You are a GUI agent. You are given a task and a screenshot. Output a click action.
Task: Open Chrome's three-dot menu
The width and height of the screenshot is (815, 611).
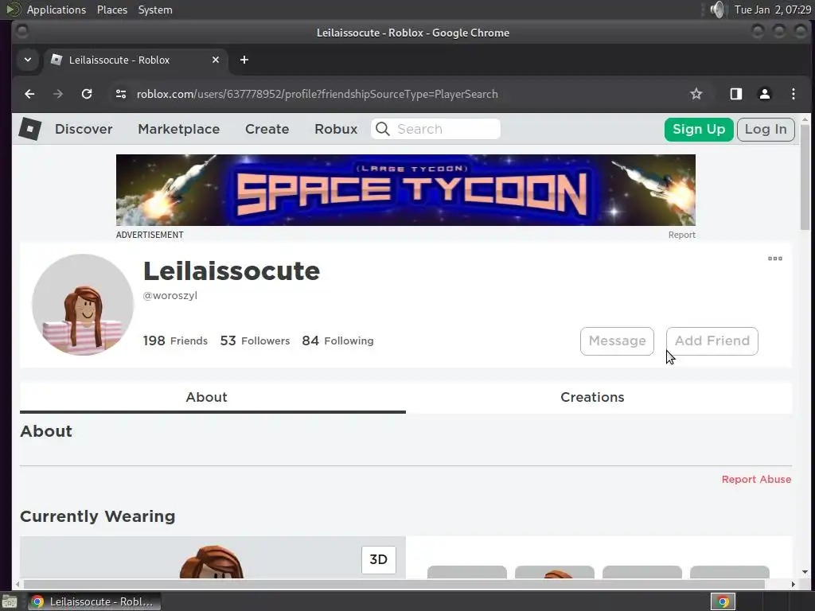click(x=794, y=94)
